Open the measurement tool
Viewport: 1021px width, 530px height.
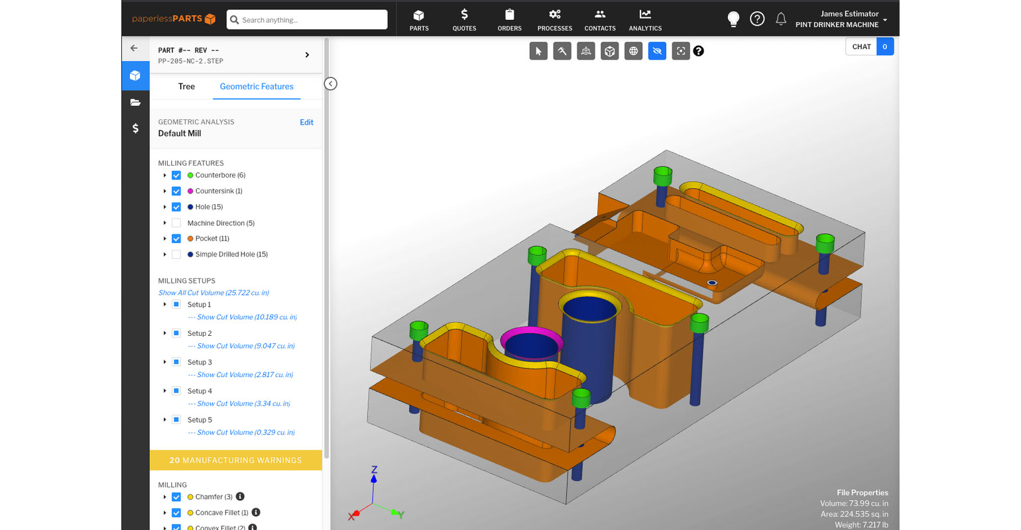(562, 50)
